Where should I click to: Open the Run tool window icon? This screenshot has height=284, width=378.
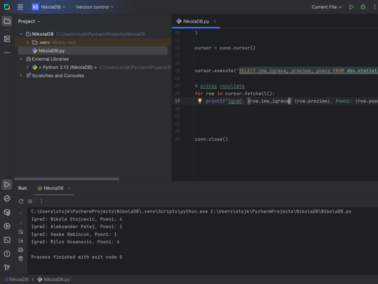[7, 184]
